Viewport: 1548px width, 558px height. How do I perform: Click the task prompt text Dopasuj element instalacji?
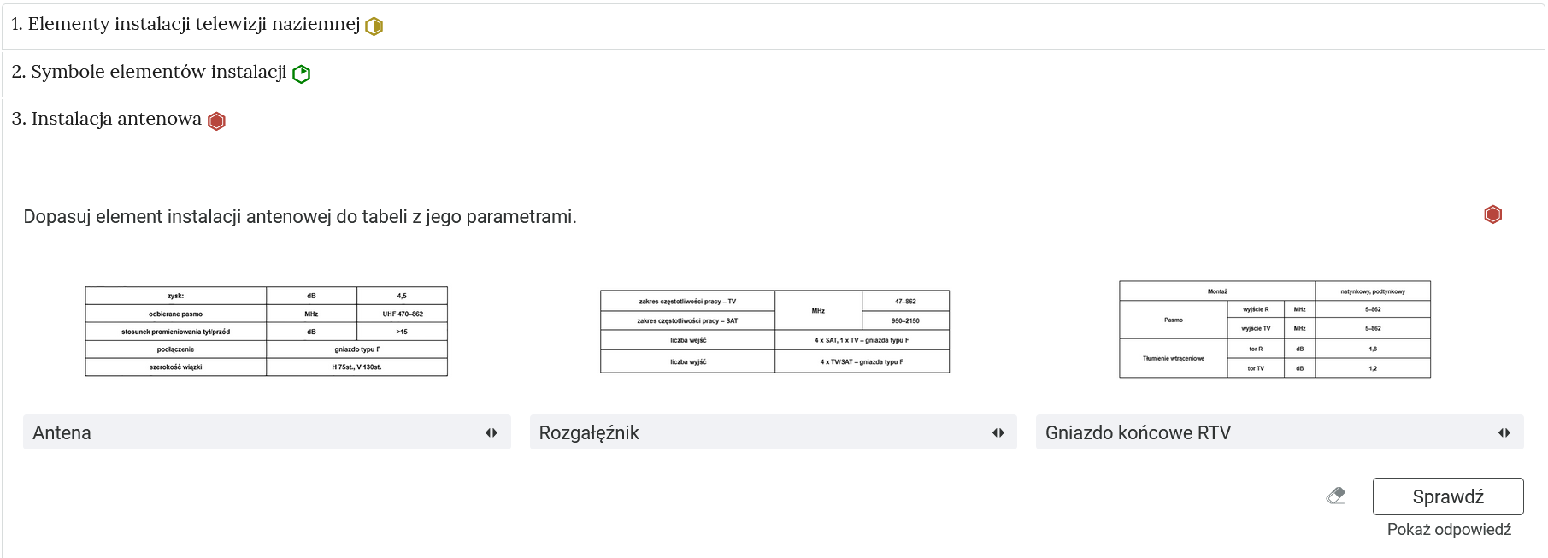coord(301,216)
